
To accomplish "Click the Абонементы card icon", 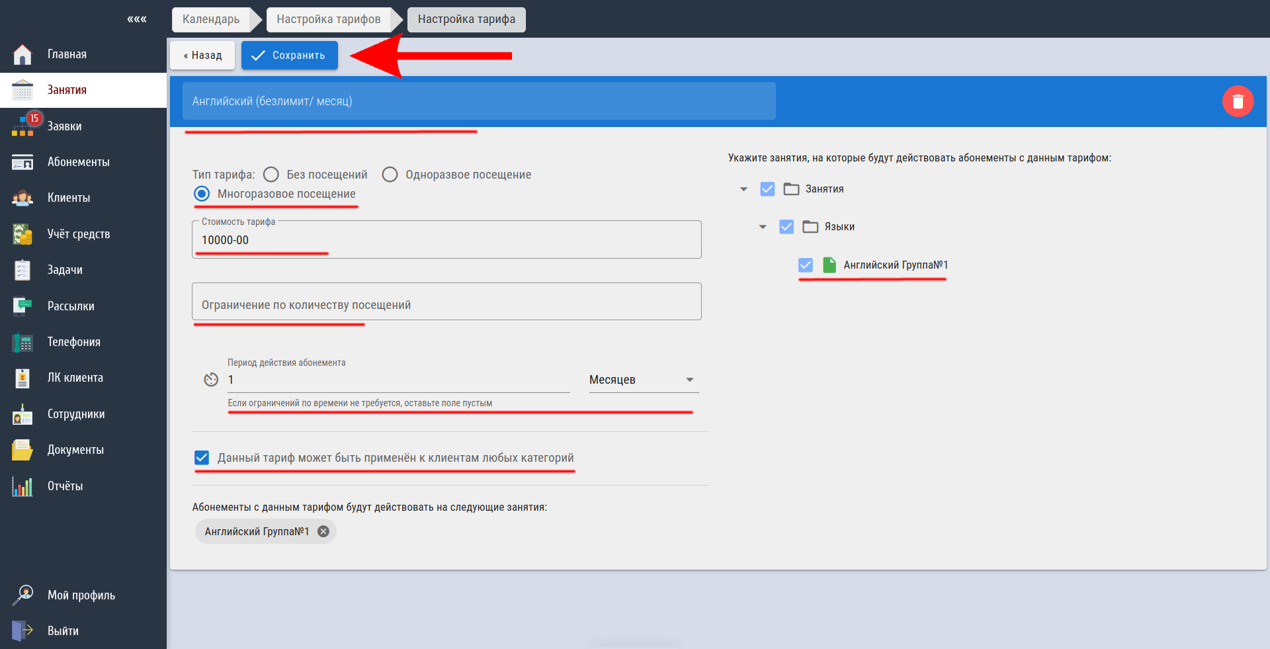I will pyautogui.click(x=22, y=162).
